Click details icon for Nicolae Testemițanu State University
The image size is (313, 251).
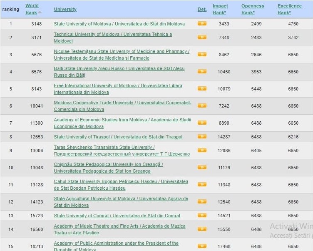[x=202, y=54]
